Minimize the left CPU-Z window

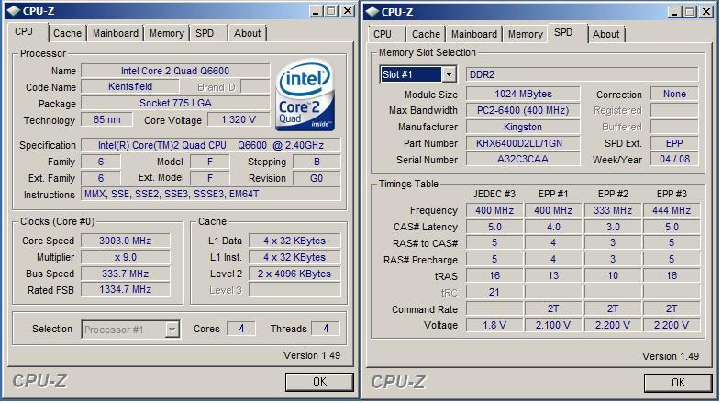[x=316, y=11]
